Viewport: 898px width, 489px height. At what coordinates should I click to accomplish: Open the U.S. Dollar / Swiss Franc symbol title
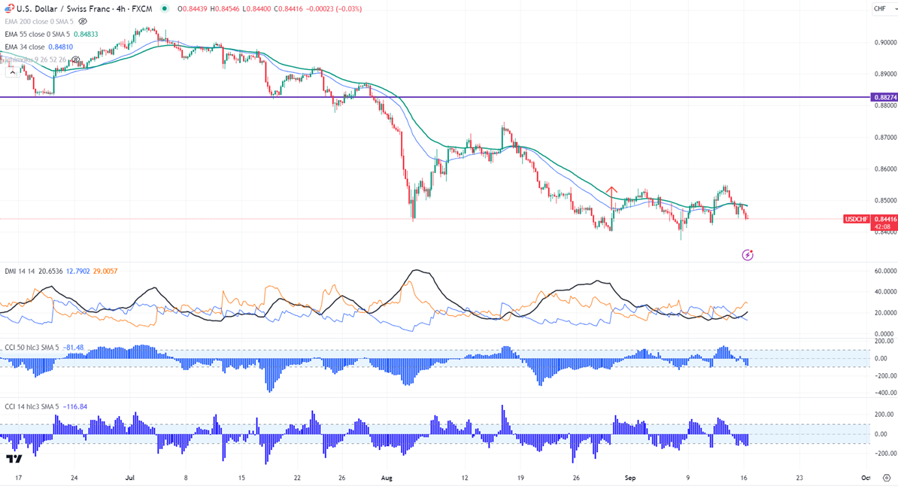point(84,8)
